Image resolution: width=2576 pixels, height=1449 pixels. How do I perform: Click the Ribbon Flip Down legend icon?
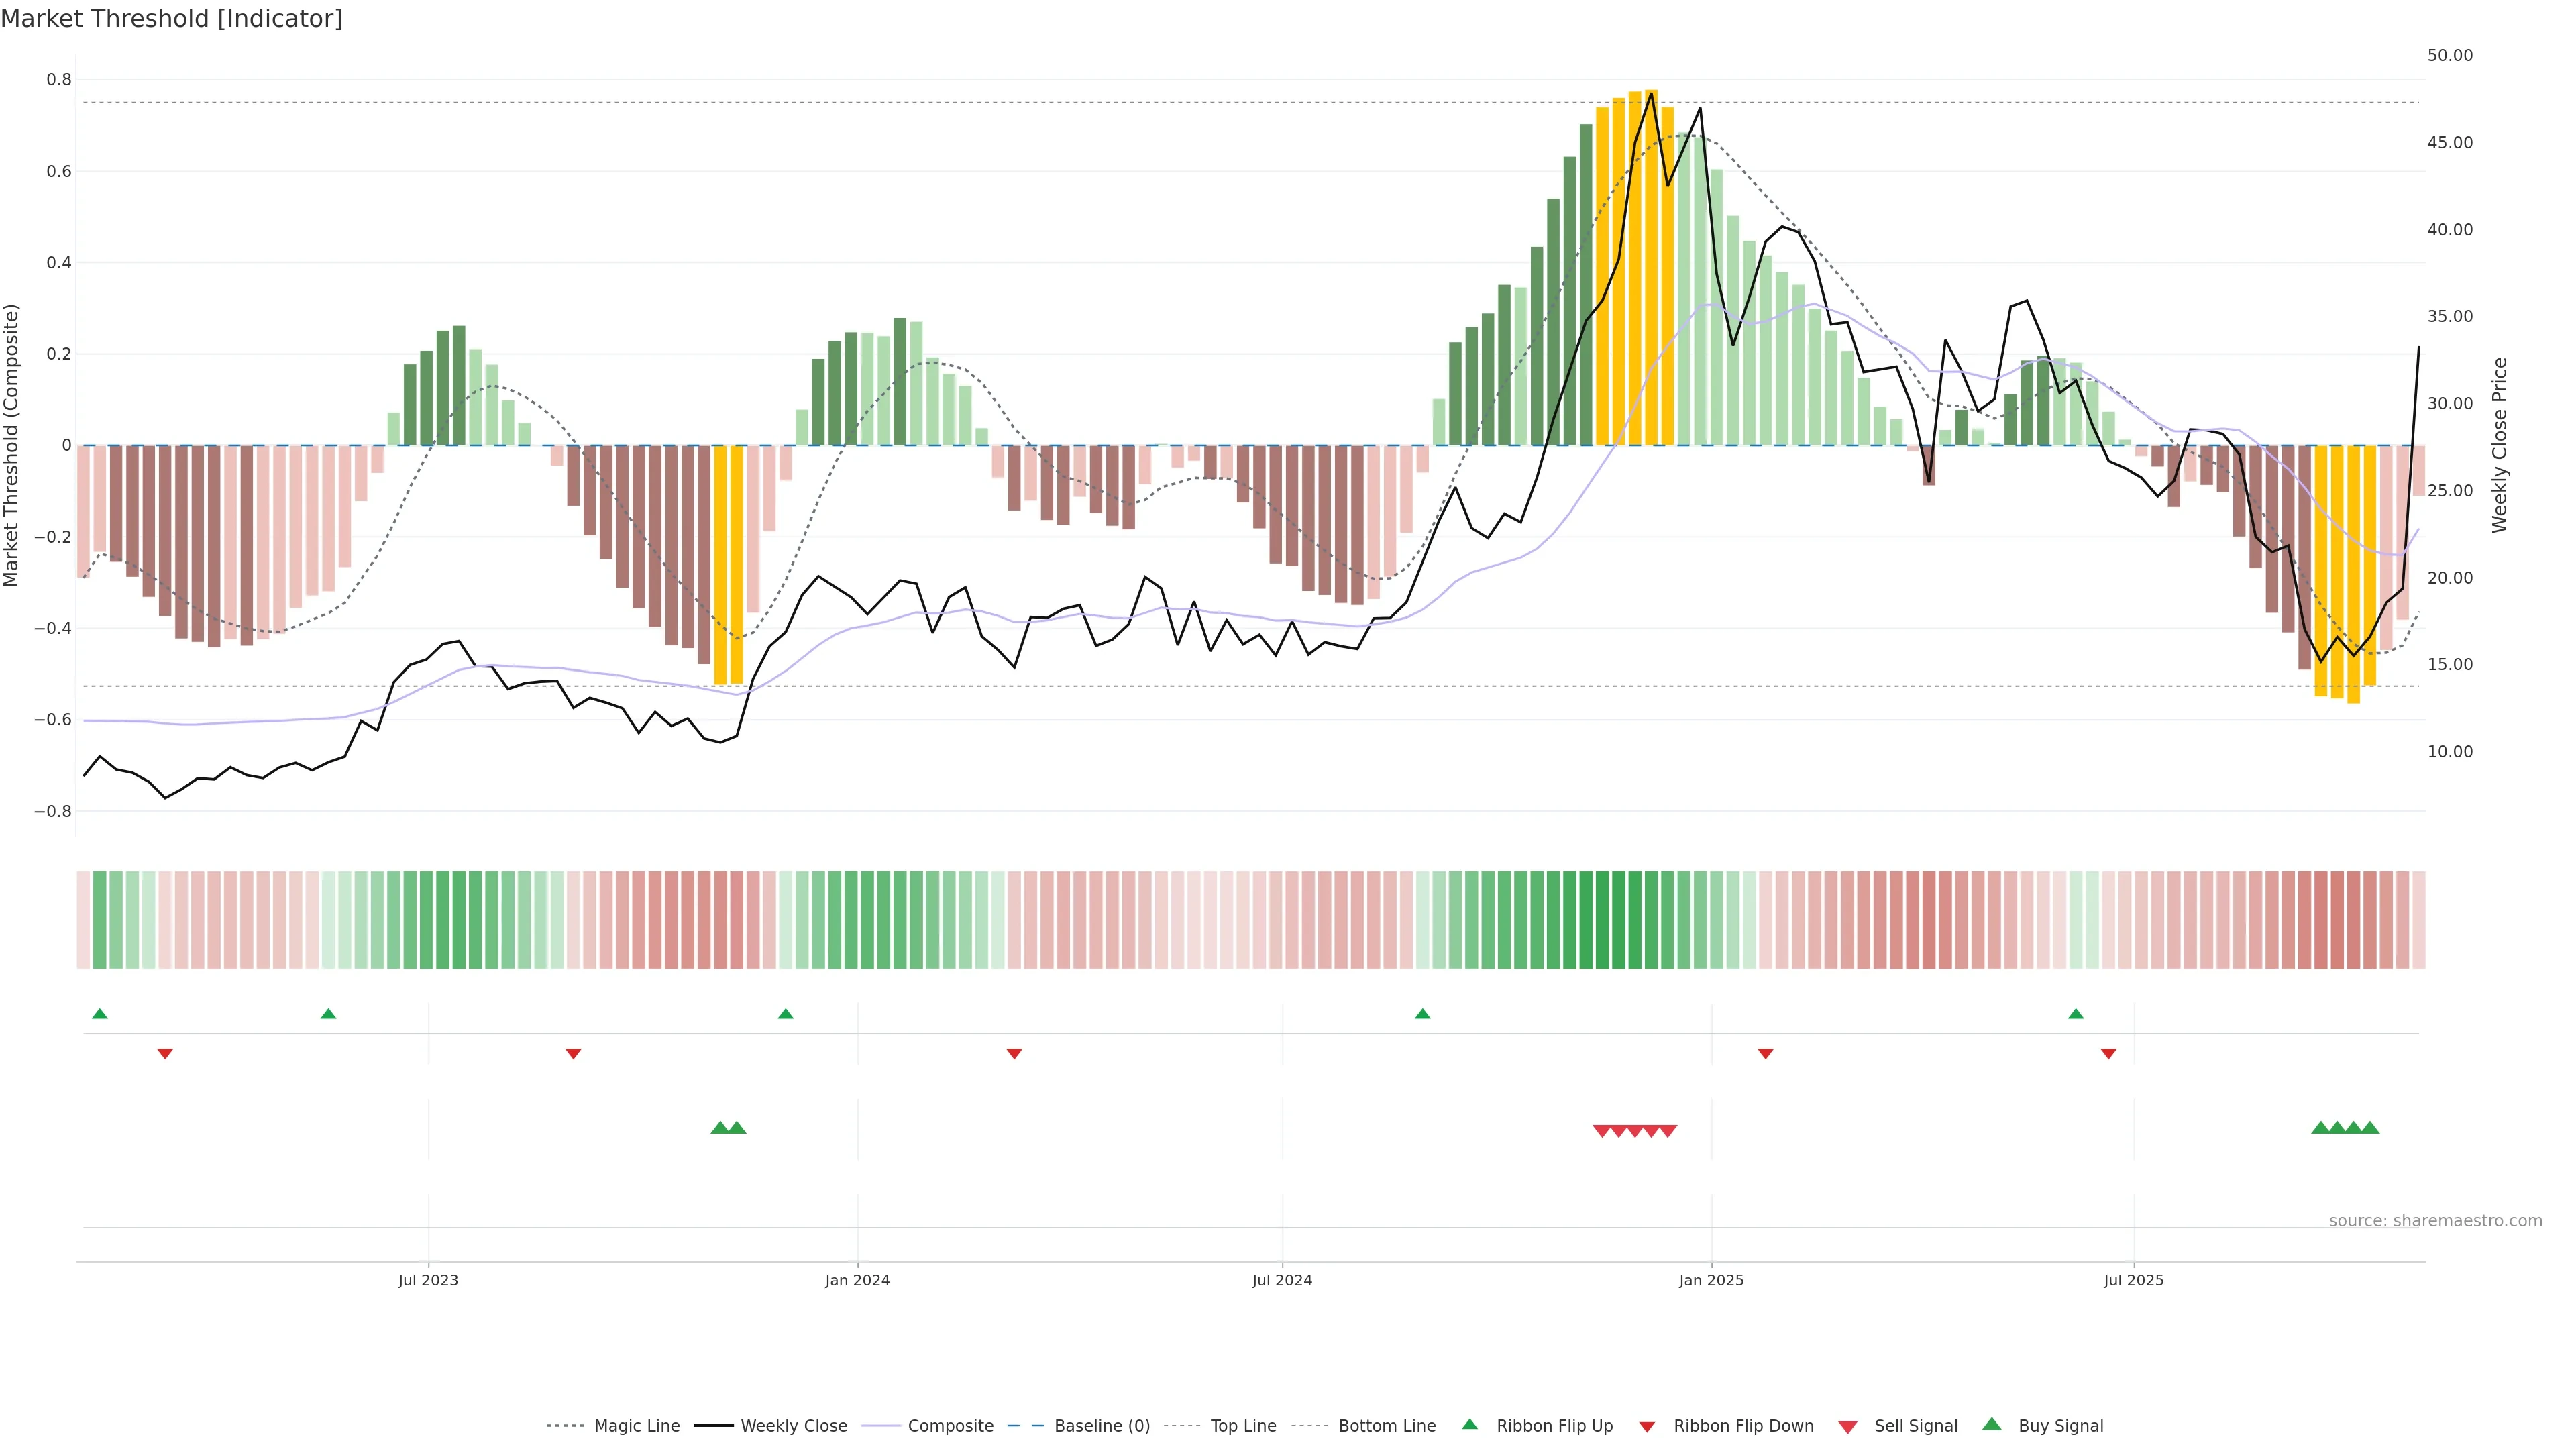pos(1647,1427)
